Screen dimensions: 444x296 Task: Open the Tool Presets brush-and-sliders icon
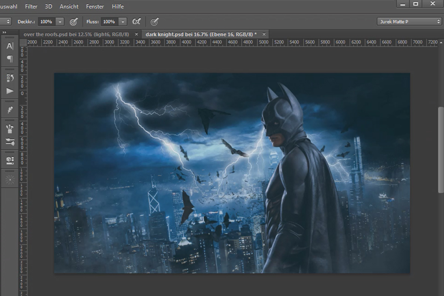(10, 142)
